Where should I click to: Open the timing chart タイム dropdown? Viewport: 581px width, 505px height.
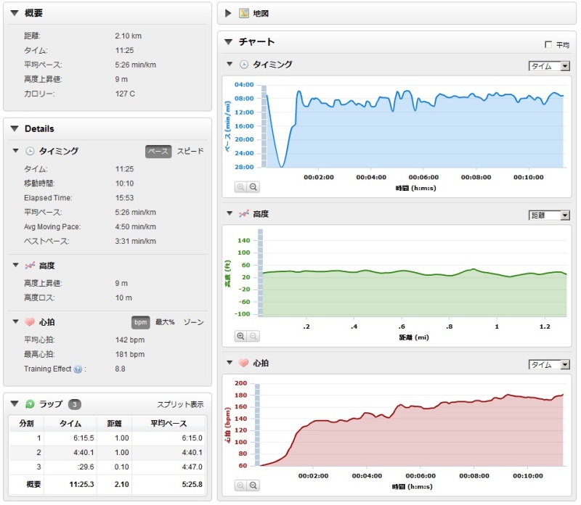(549, 66)
